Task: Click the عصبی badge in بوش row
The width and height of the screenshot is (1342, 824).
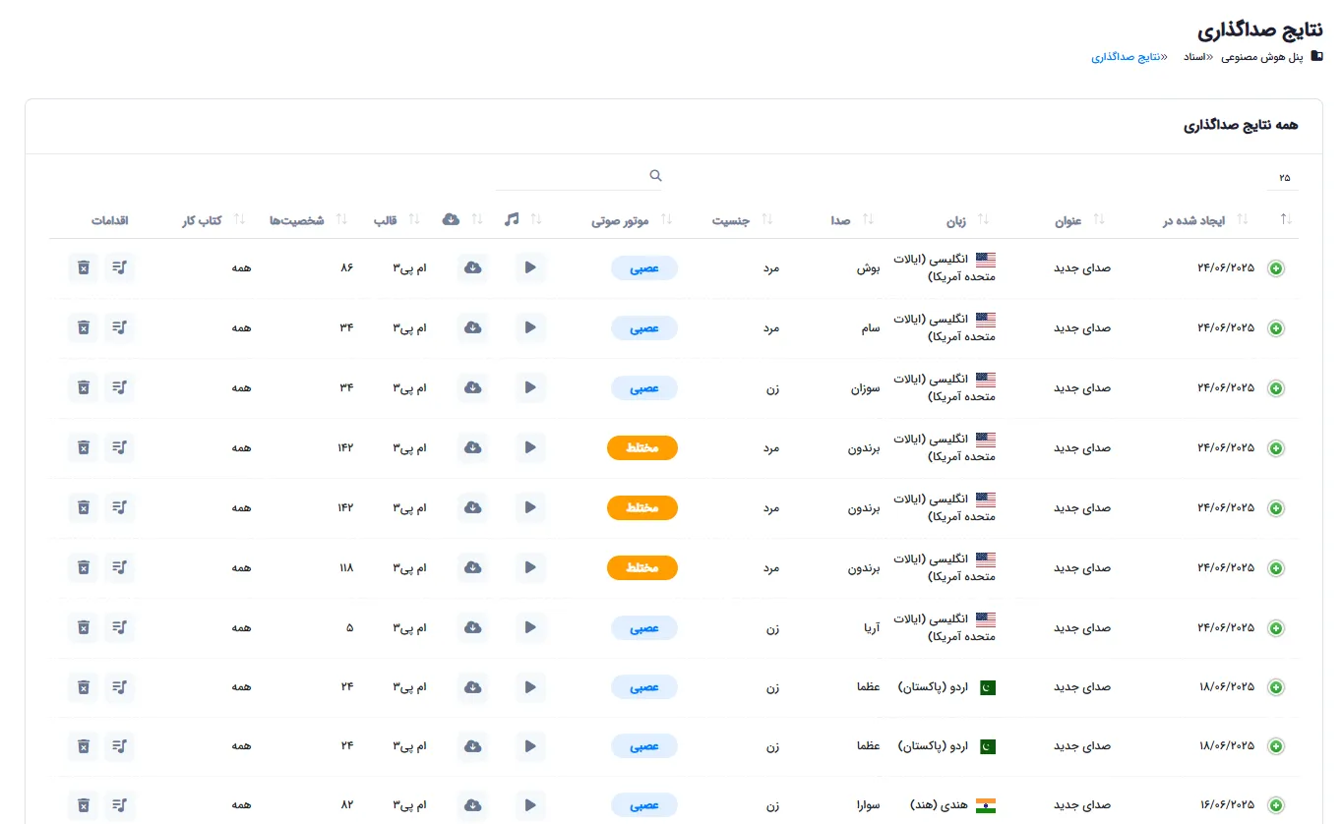Action: [644, 267]
